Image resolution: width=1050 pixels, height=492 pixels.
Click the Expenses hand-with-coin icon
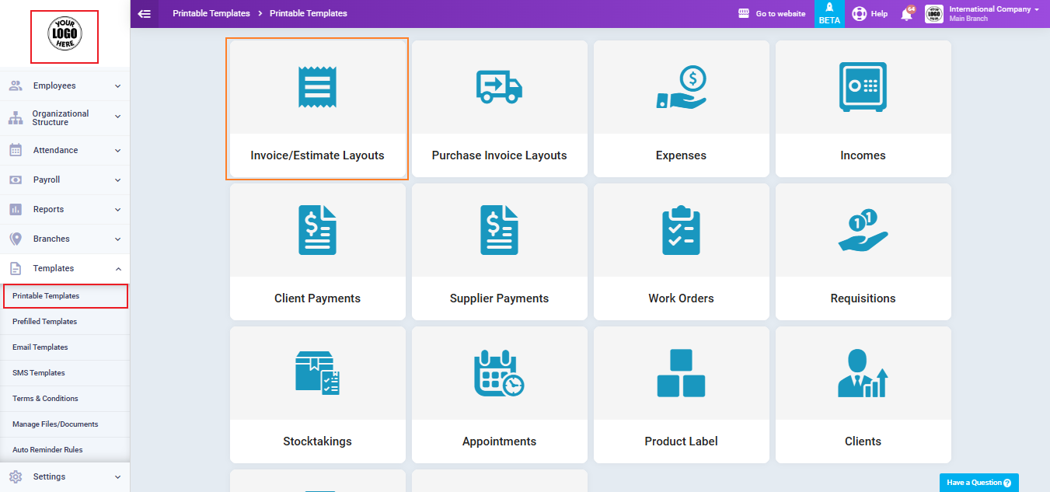[x=682, y=87]
